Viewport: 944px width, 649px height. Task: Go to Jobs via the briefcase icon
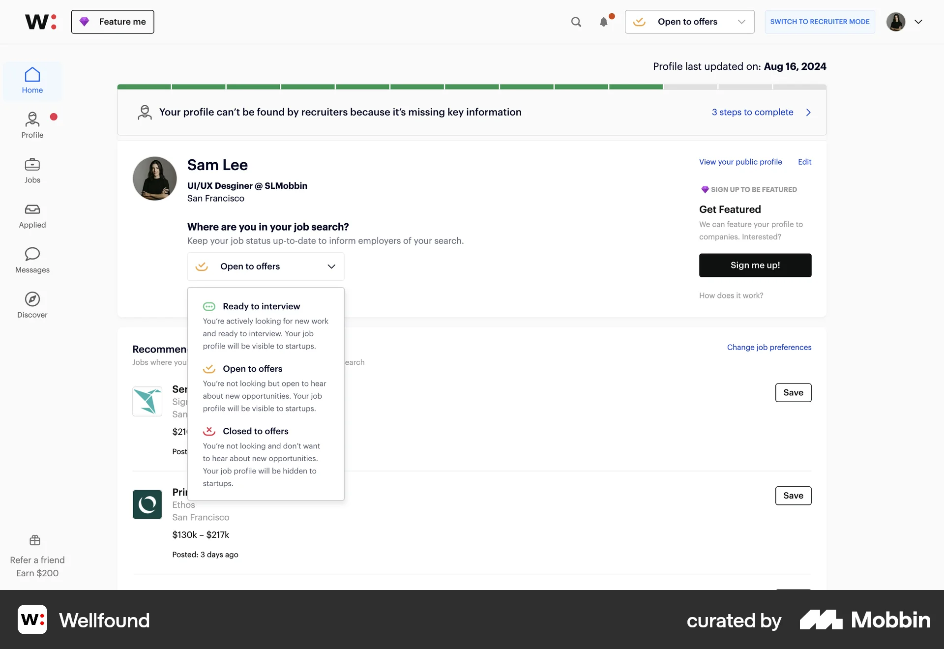point(32,170)
